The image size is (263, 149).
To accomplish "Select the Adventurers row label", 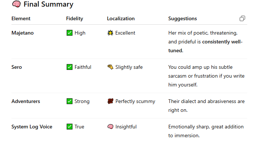I will pos(26,101).
